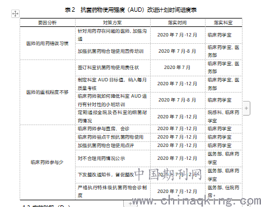This screenshot has width=261, height=207.
Task: Click cell 医务部、住院药房
Action: click(223, 191)
